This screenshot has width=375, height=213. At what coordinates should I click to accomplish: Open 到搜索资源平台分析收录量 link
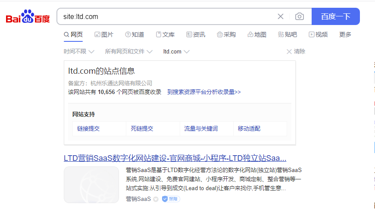[x=204, y=92]
